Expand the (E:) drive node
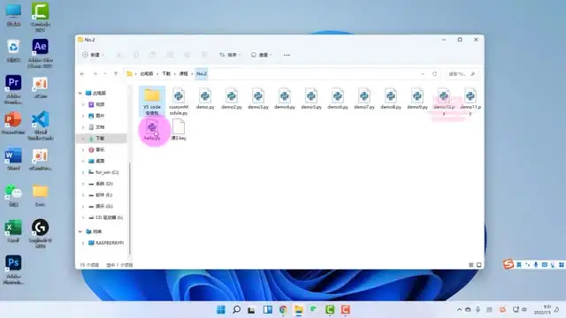The image size is (566, 318). click(x=83, y=195)
